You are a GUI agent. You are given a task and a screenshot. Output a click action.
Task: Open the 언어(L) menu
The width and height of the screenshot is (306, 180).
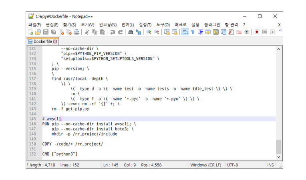pyautogui.click(x=128, y=25)
